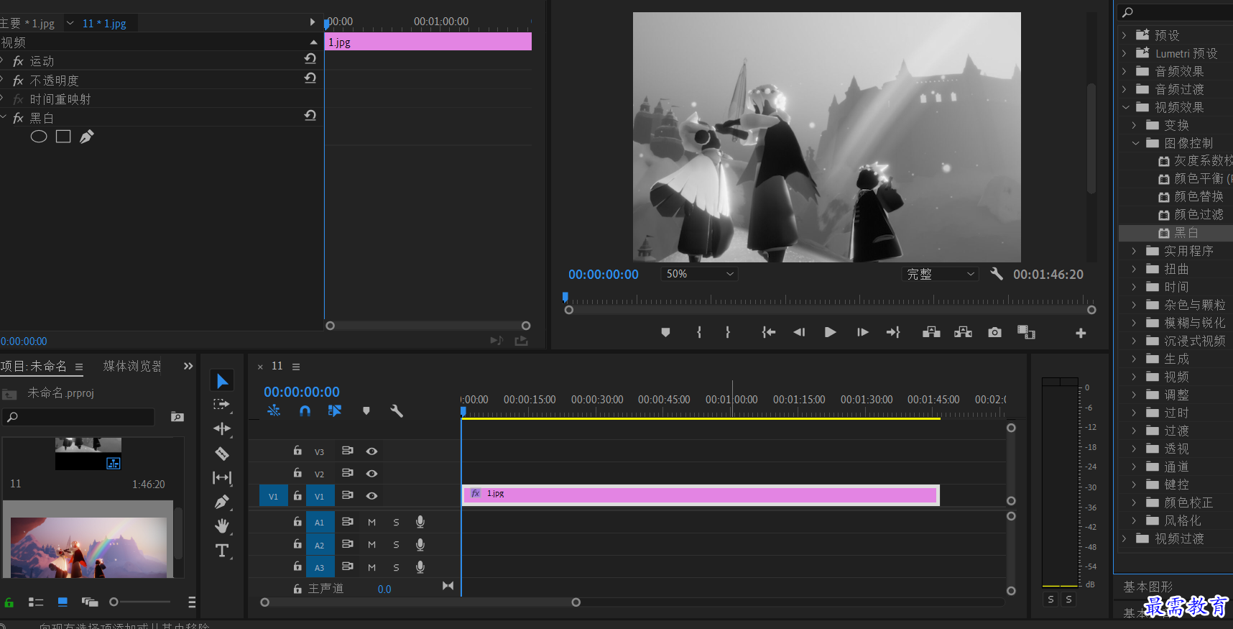Select the 项目:未命名 panel tab
The height and width of the screenshot is (629, 1233).
[x=34, y=366]
